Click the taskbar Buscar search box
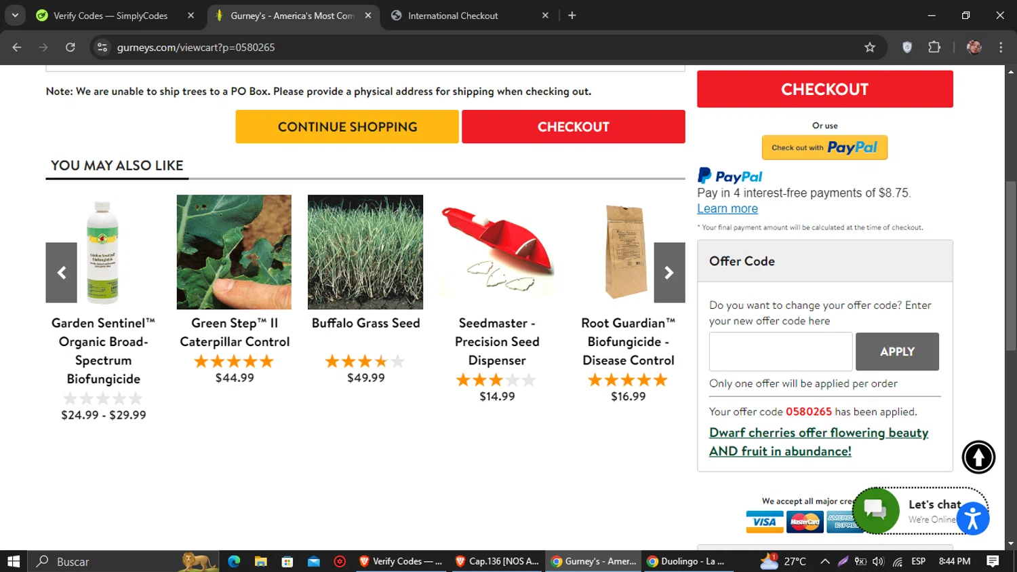The width and height of the screenshot is (1017, 572). point(123,561)
